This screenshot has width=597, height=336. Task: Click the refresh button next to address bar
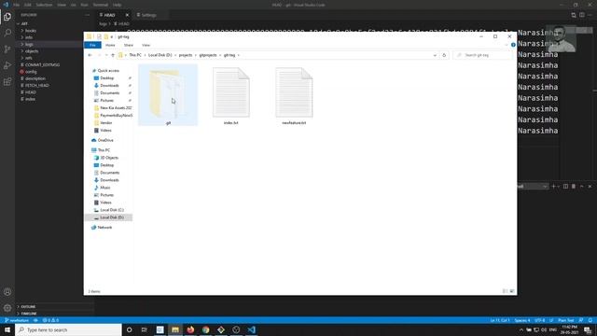[x=444, y=55]
